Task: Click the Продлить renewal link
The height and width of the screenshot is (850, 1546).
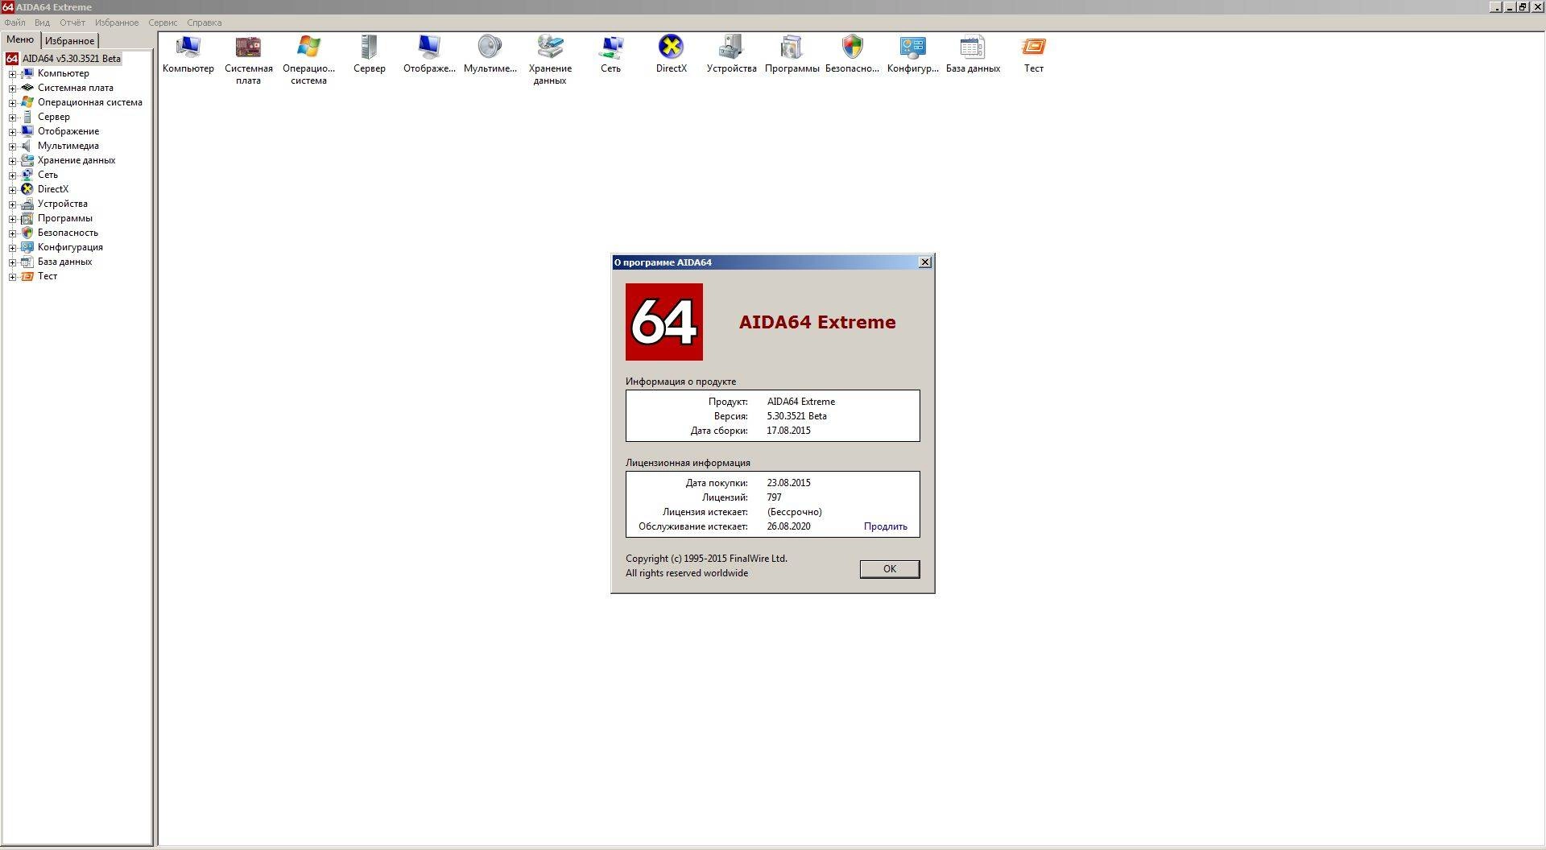Action: (x=885, y=526)
